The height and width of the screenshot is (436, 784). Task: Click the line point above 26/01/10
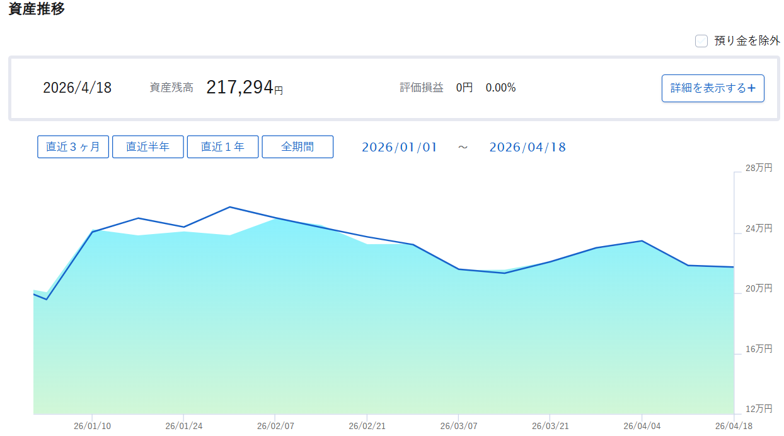tap(93, 232)
